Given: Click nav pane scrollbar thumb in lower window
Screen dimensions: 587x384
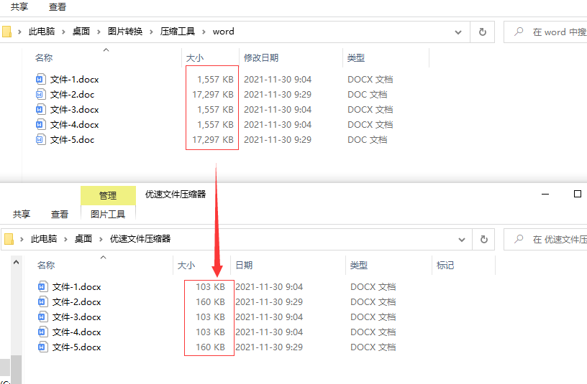Looking at the screenshot, I should tap(16, 369).
